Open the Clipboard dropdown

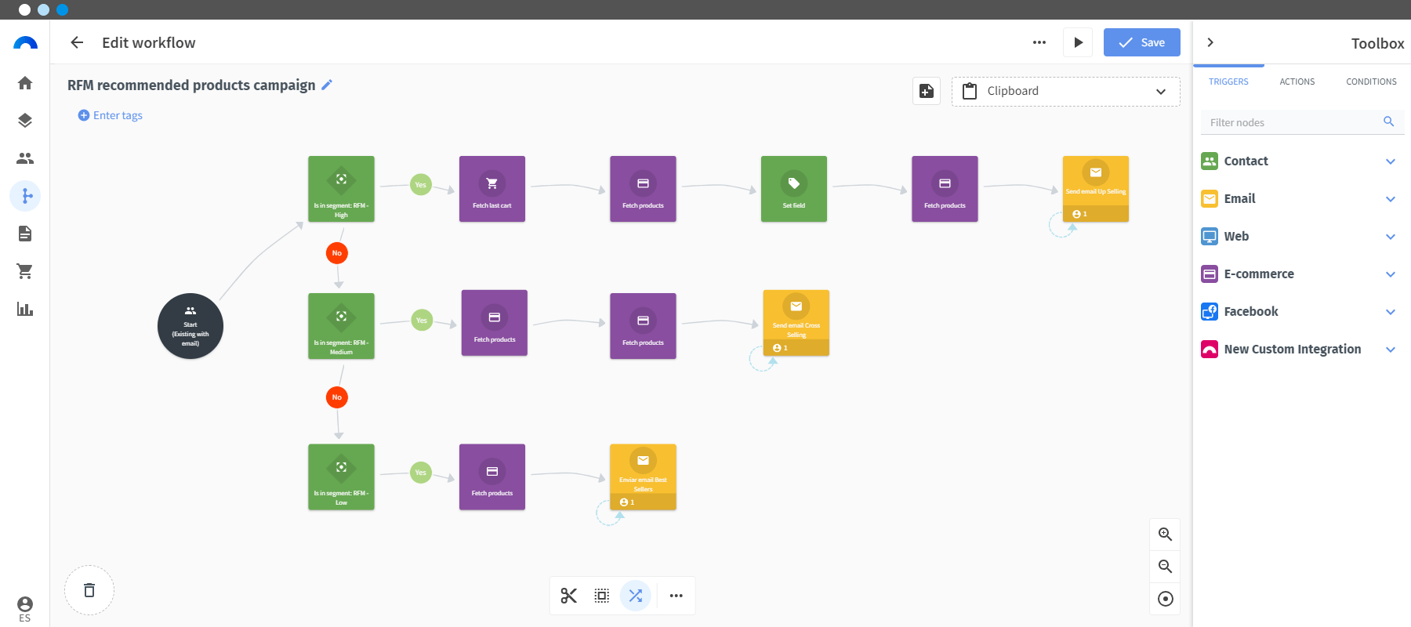pos(1065,91)
